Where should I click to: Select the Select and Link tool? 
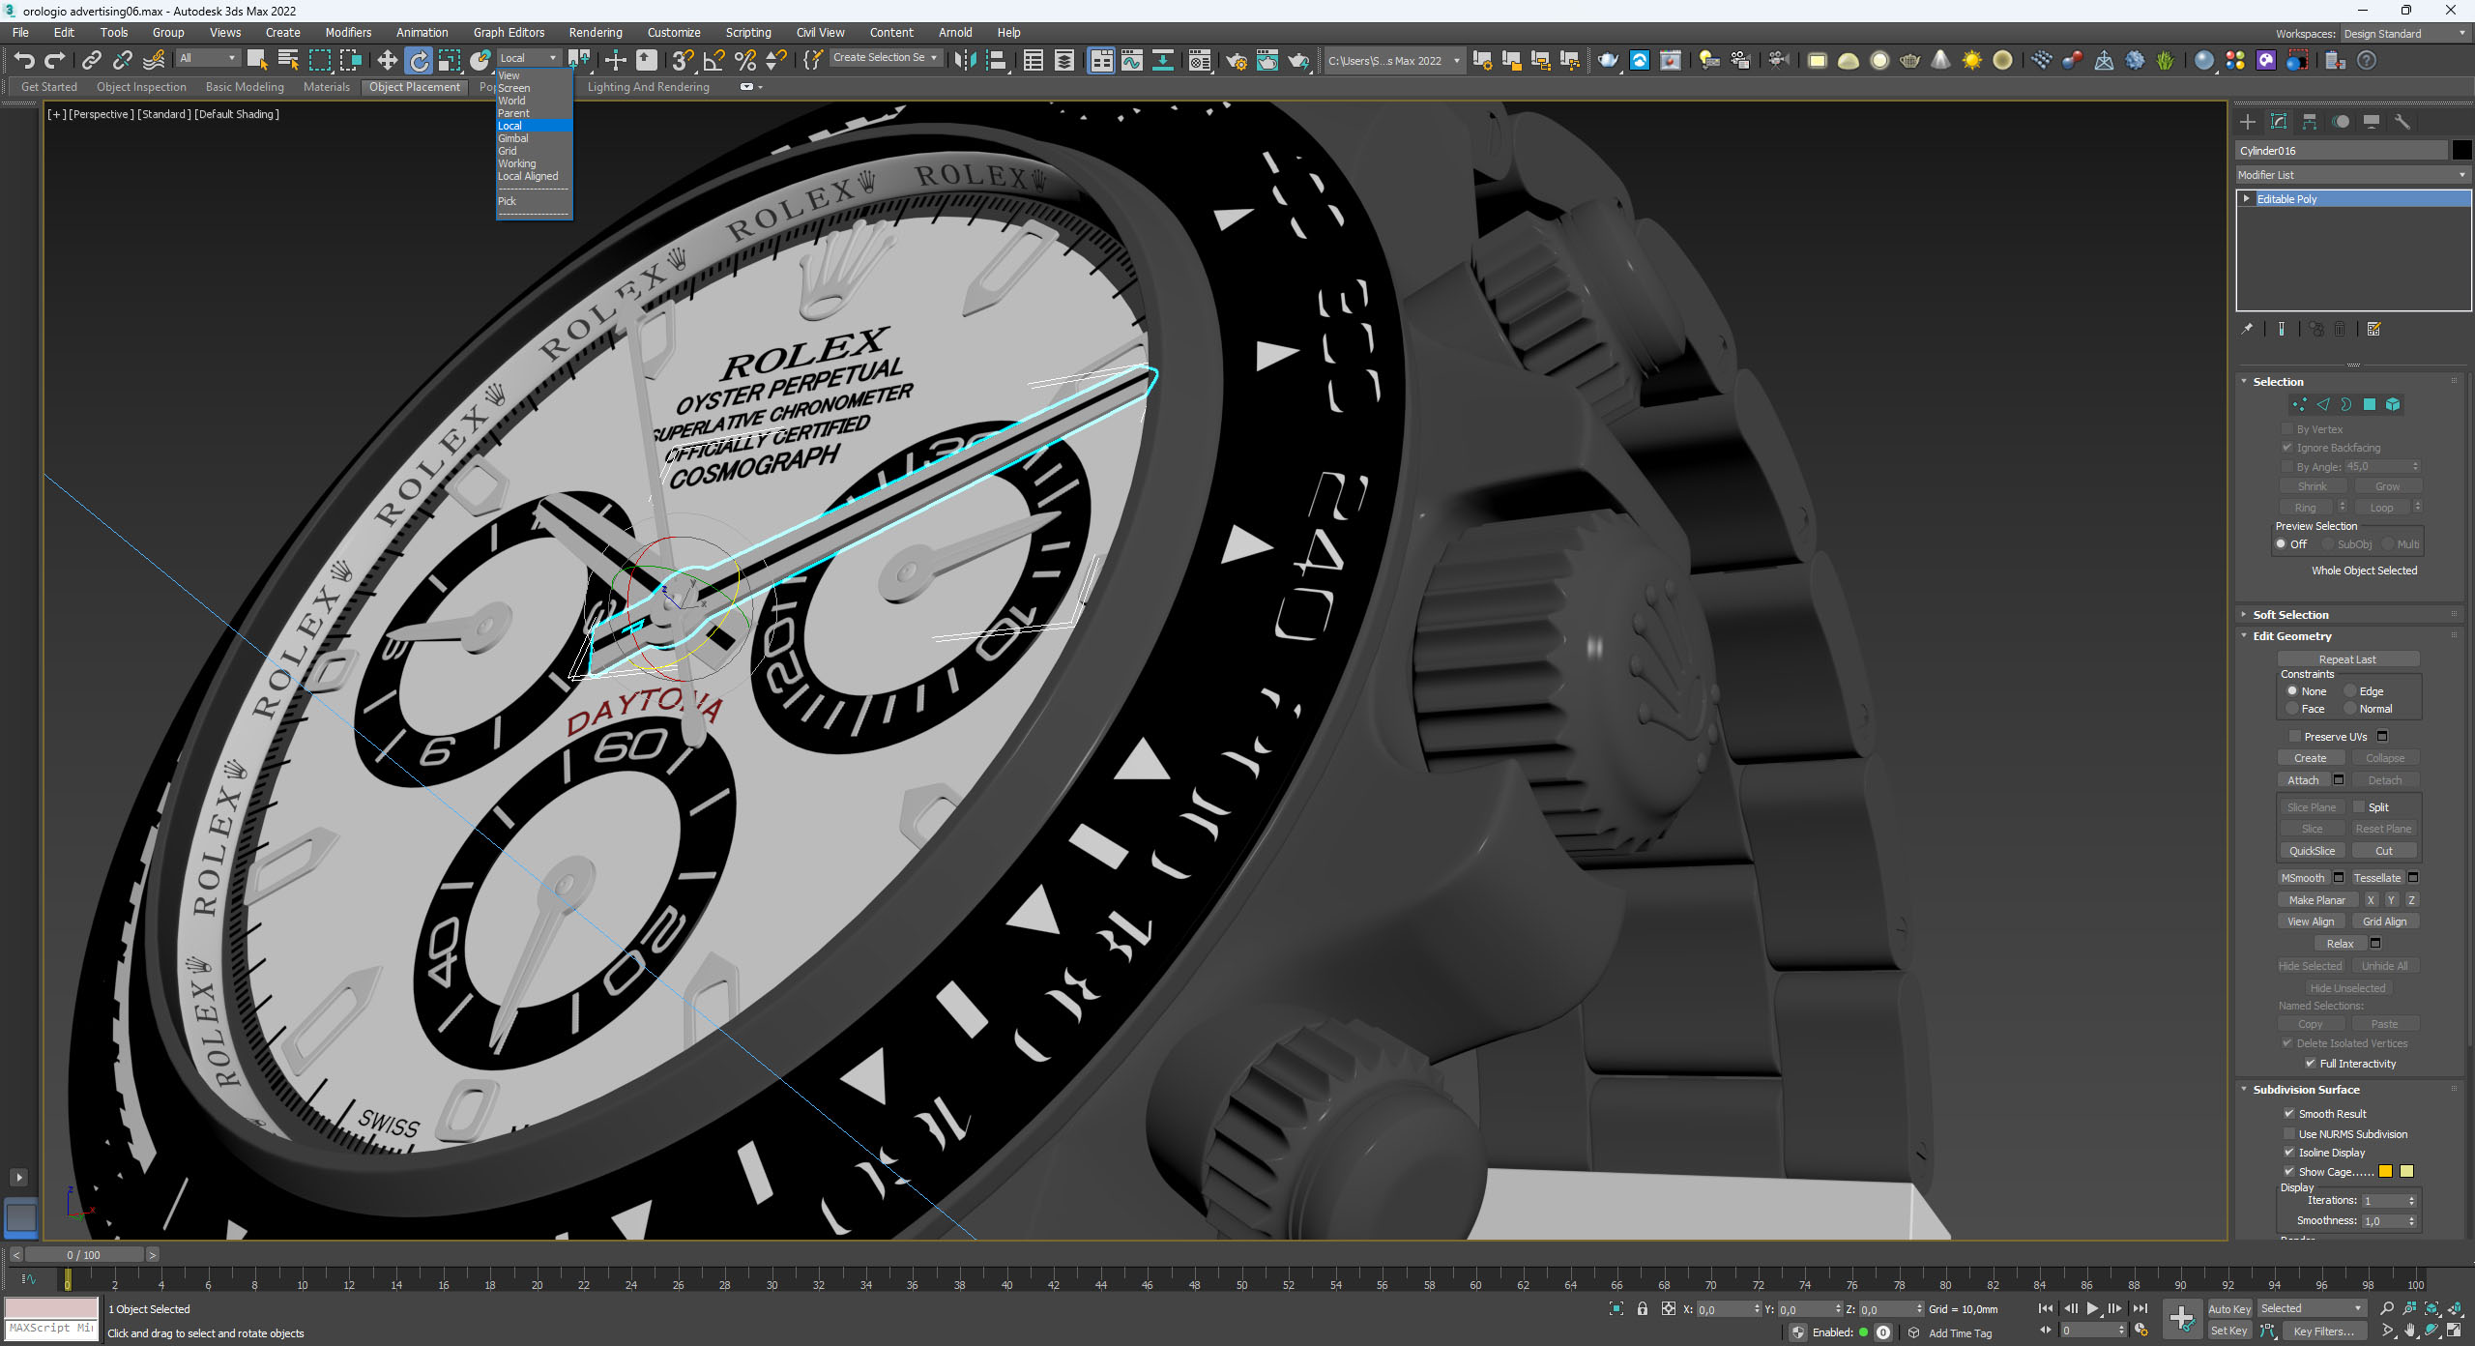[x=91, y=60]
